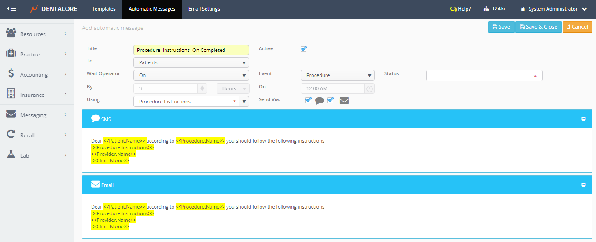
Task: Switch to the Templates tab
Action: click(x=103, y=9)
